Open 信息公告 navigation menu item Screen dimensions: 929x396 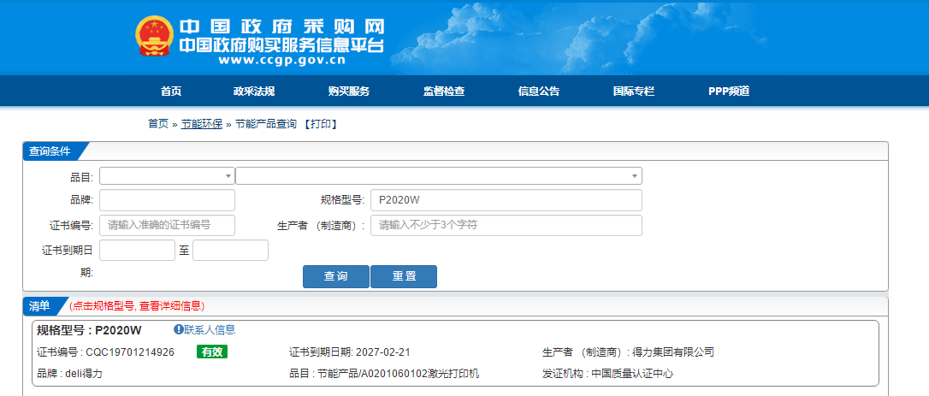pos(539,92)
